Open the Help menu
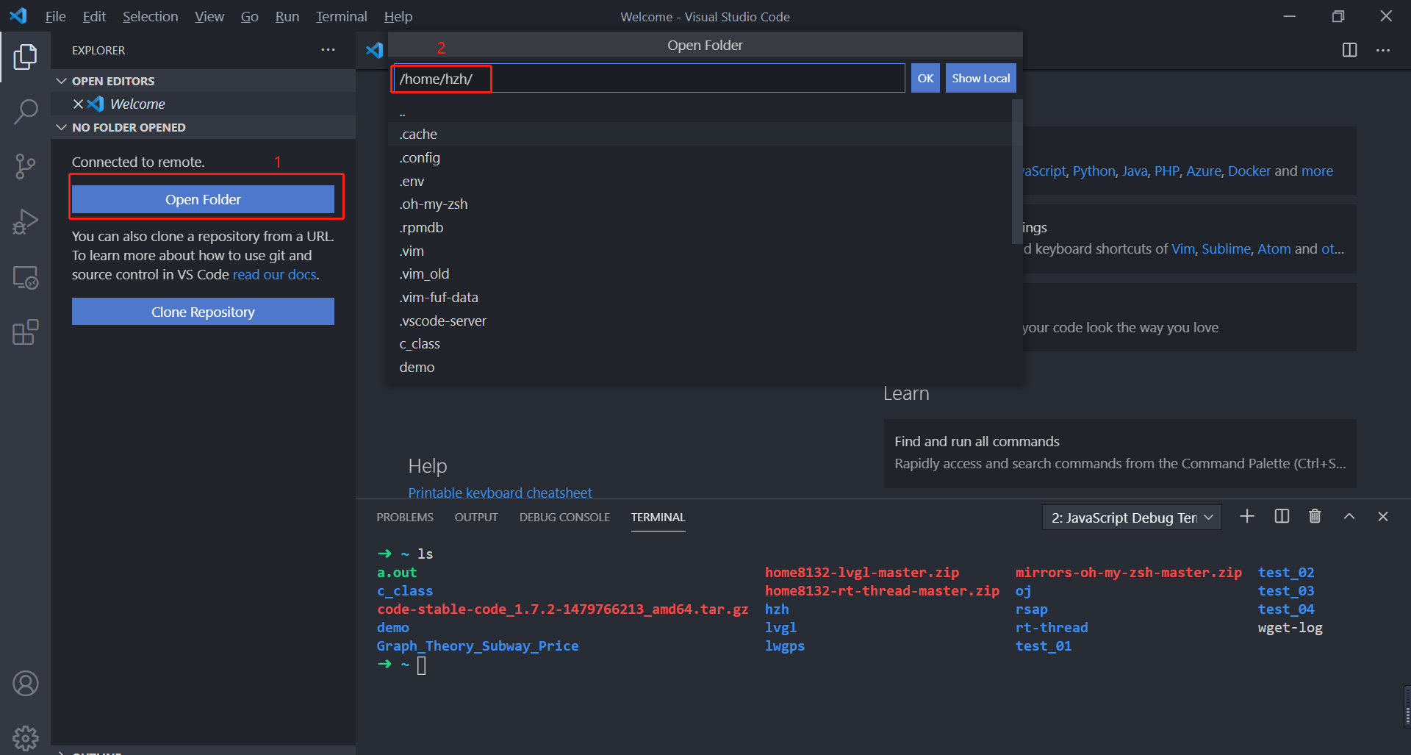Screen dimensions: 1411x755 pos(398,16)
